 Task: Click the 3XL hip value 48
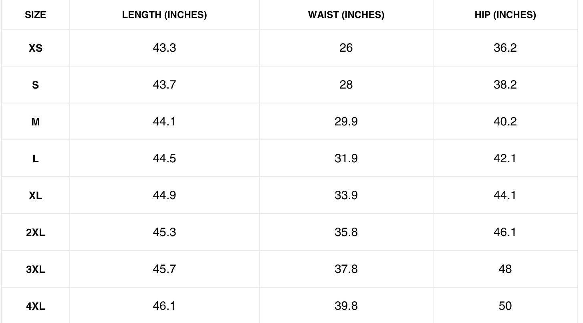click(x=505, y=269)
